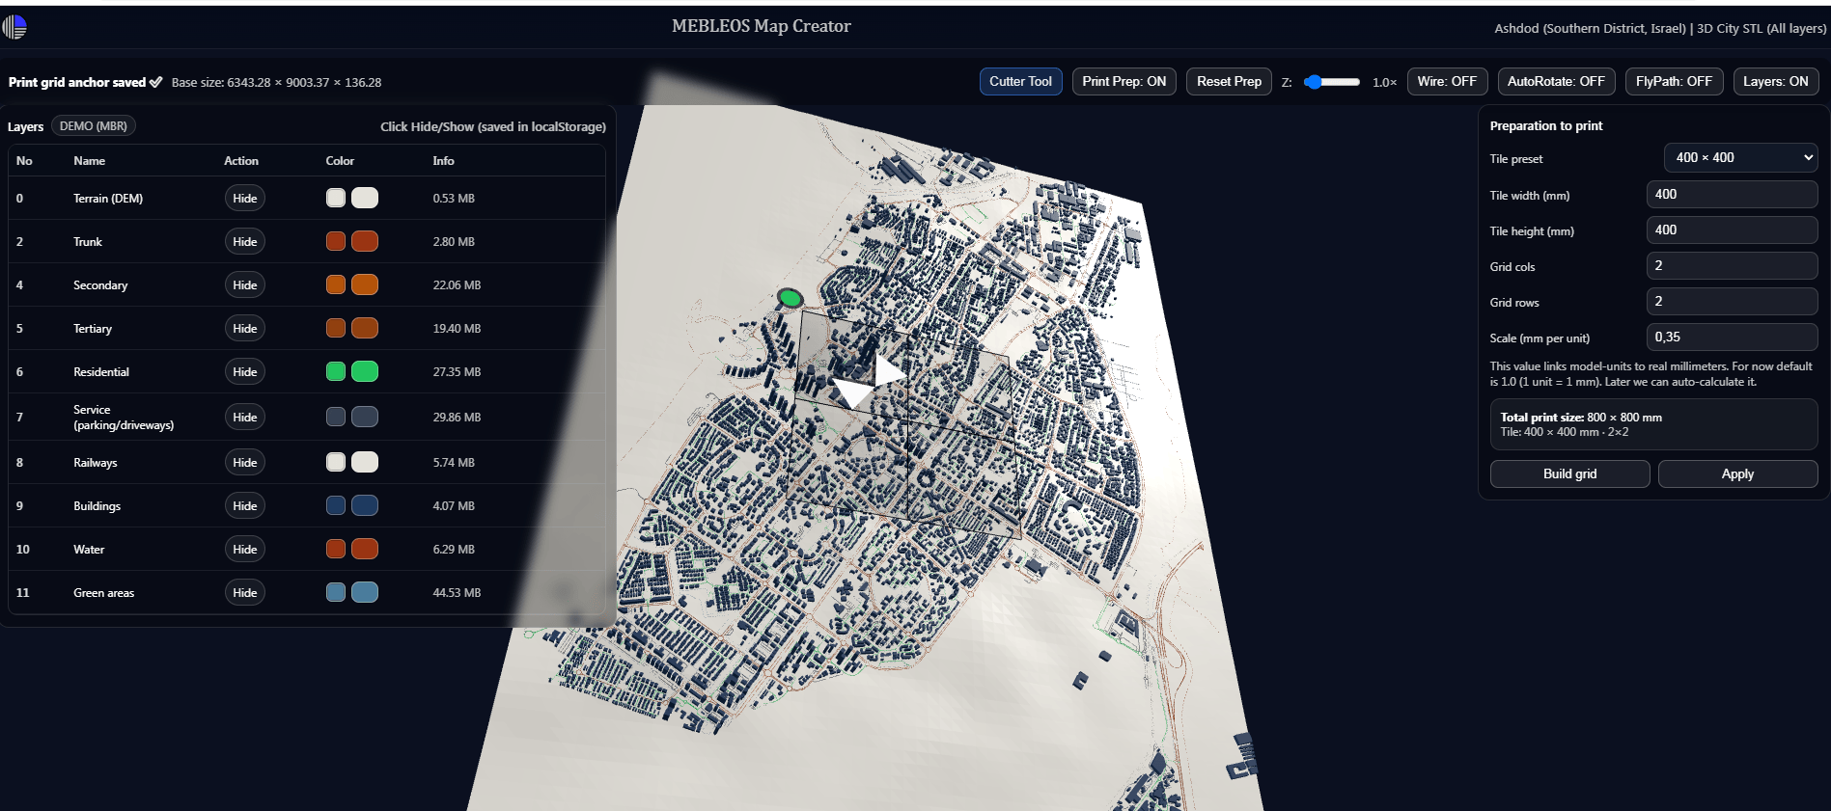
Task: Open small color swatch for Tertiary
Action: pos(336,328)
